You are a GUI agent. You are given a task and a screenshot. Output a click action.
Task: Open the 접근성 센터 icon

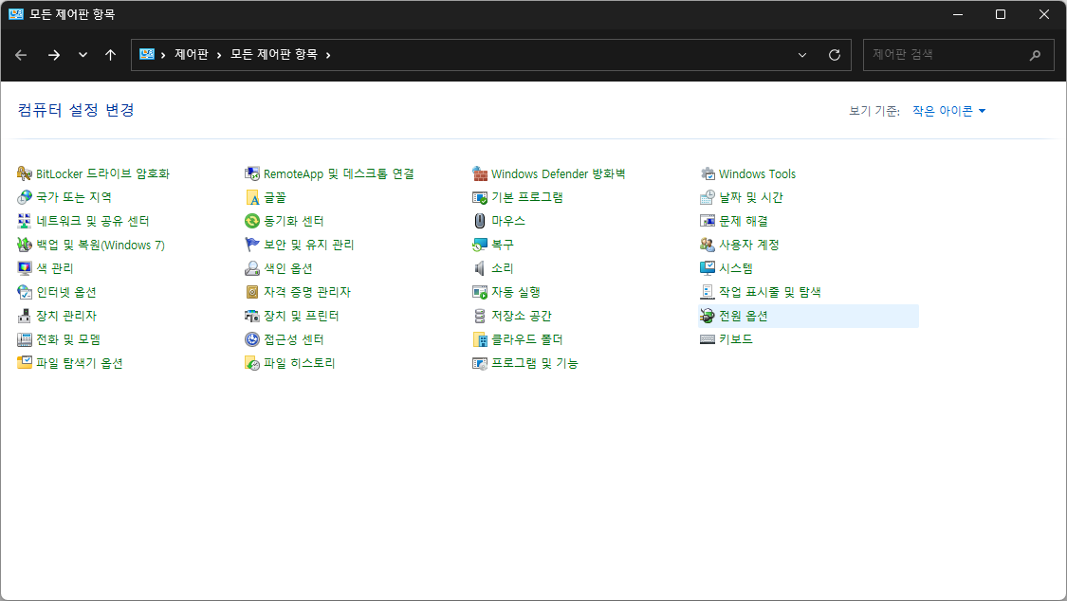tap(252, 339)
